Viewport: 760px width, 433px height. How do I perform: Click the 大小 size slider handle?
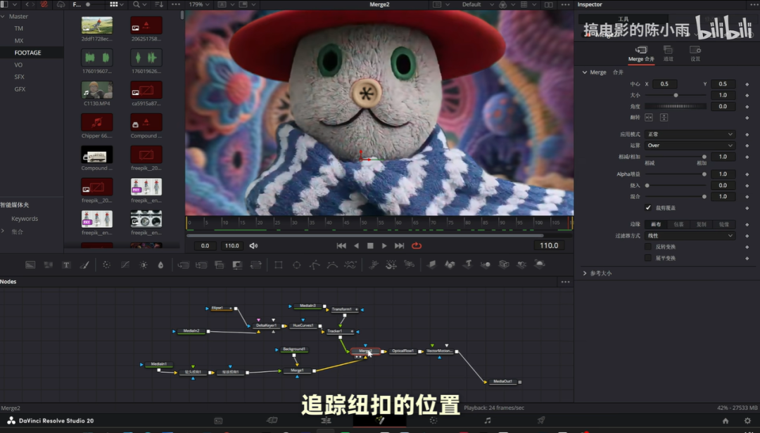tap(676, 95)
